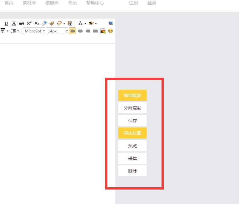Click the 采集 collect button
Viewport: 239px width, 204px height.
(133, 158)
